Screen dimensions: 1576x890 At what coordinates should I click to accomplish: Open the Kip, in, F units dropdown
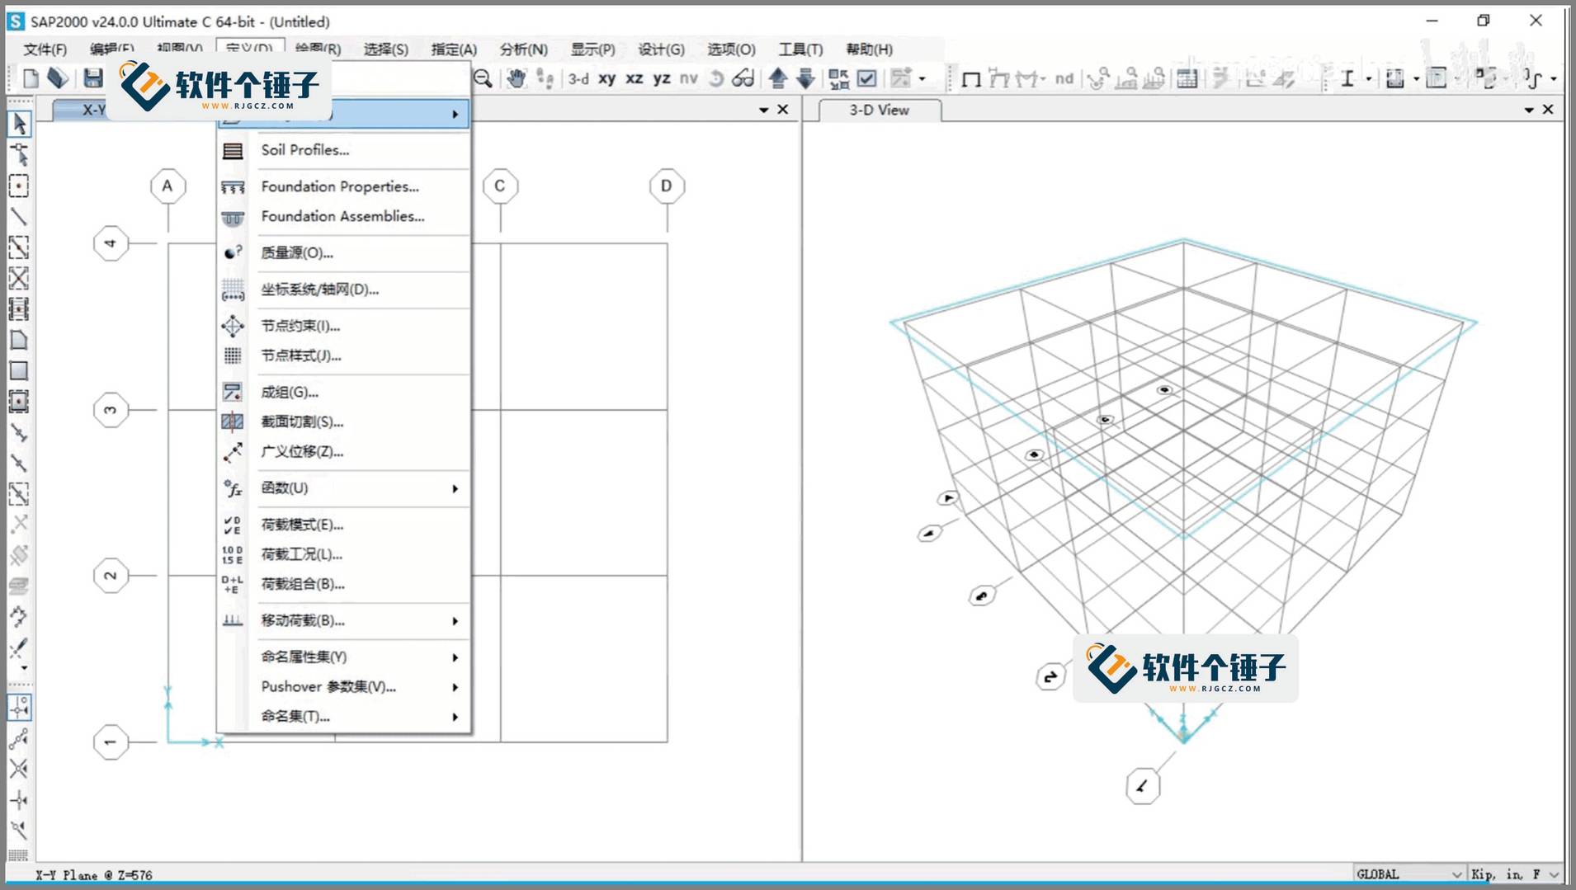[x=1515, y=874]
